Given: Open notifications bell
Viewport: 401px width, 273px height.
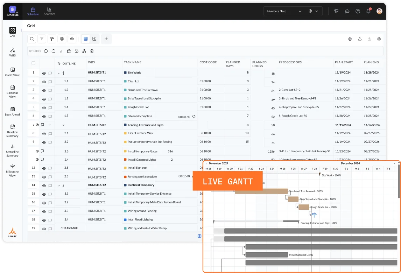Looking at the screenshot, I should [x=368, y=11].
